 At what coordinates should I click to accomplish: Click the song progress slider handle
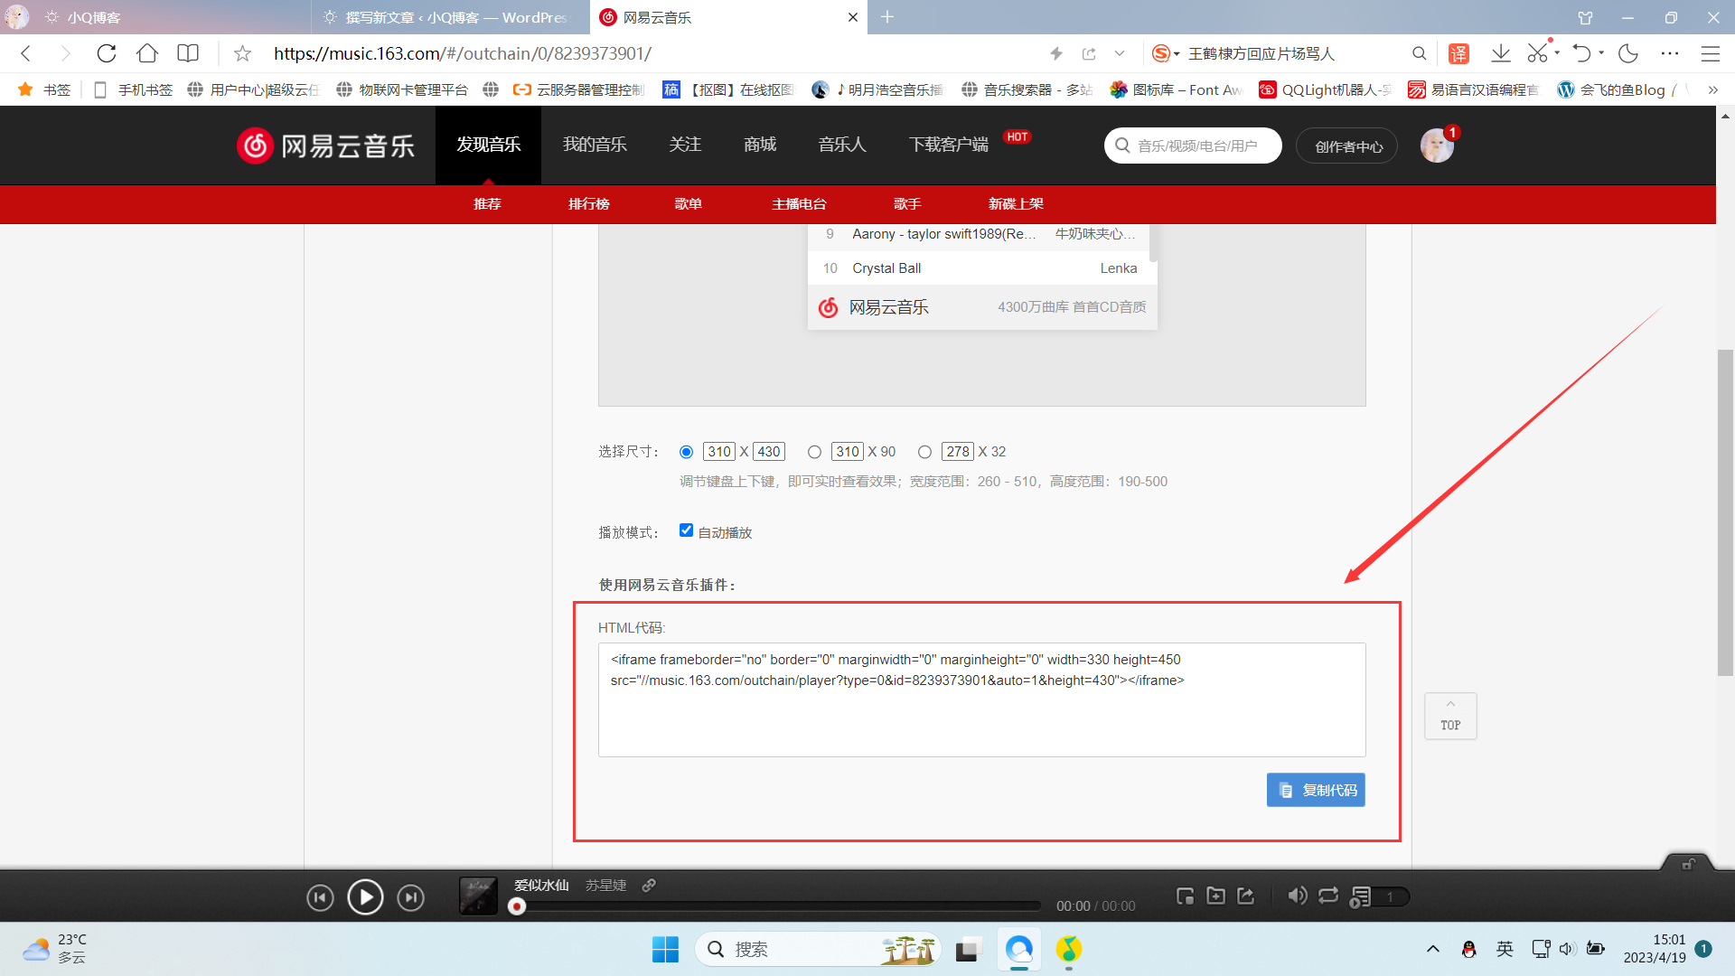517,906
